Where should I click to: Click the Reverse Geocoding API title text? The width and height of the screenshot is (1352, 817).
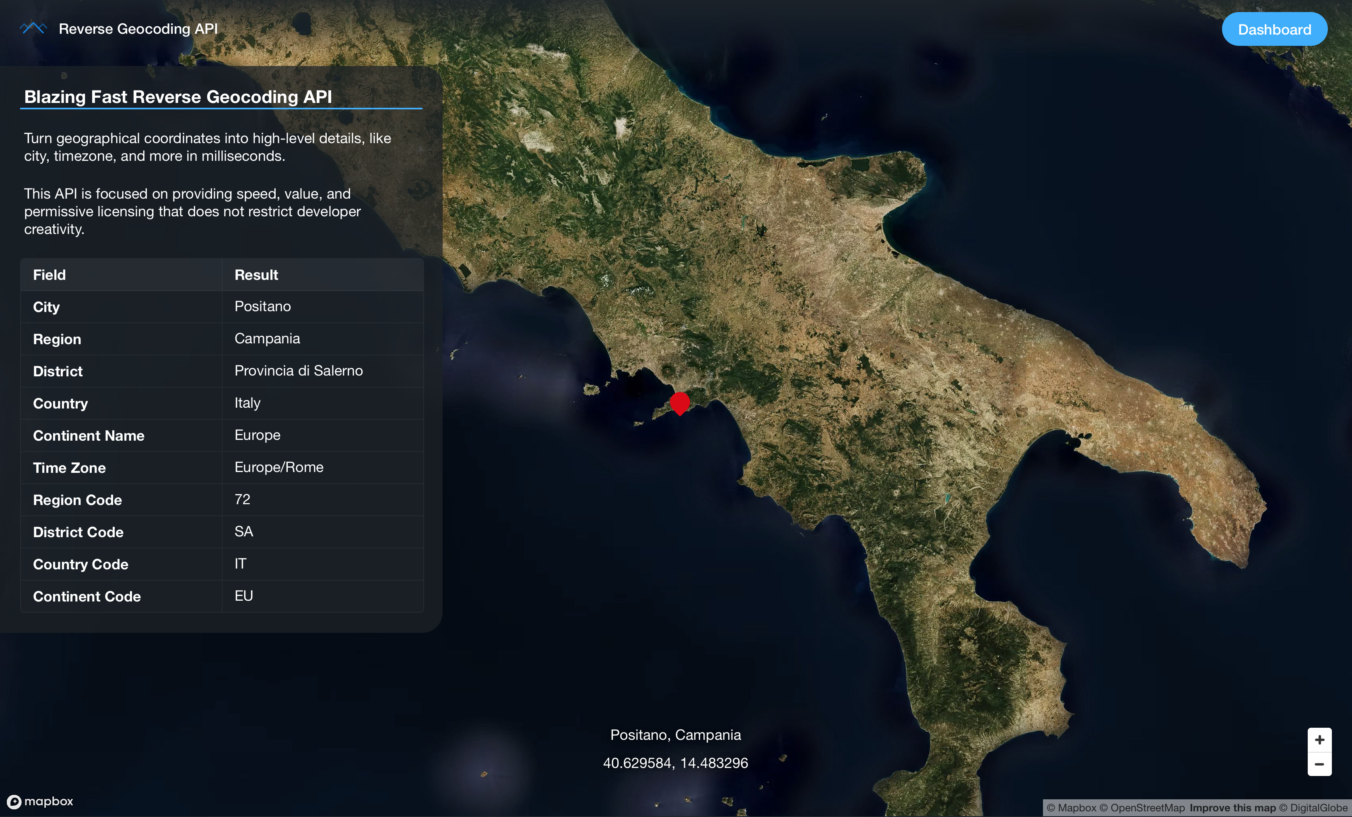[x=138, y=29]
